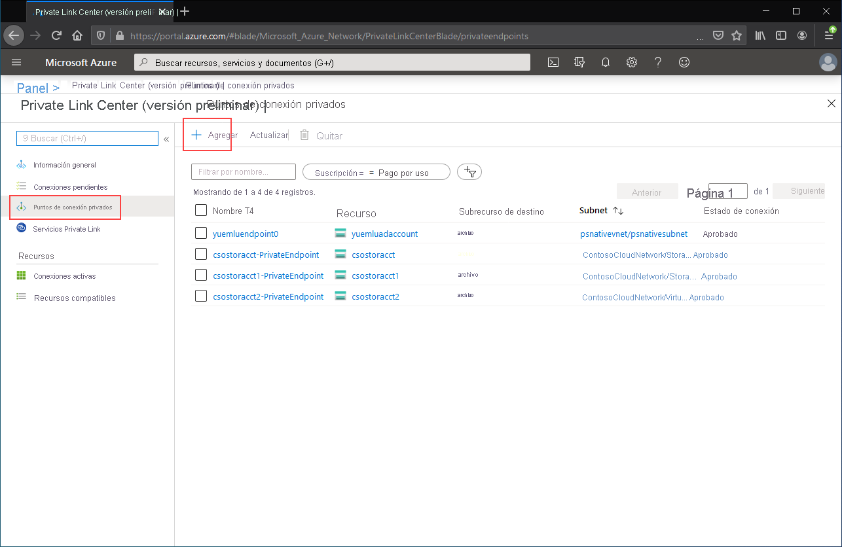Sort by the Subrecurso de destino header
This screenshot has width=842, height=547.
[502, 211]
